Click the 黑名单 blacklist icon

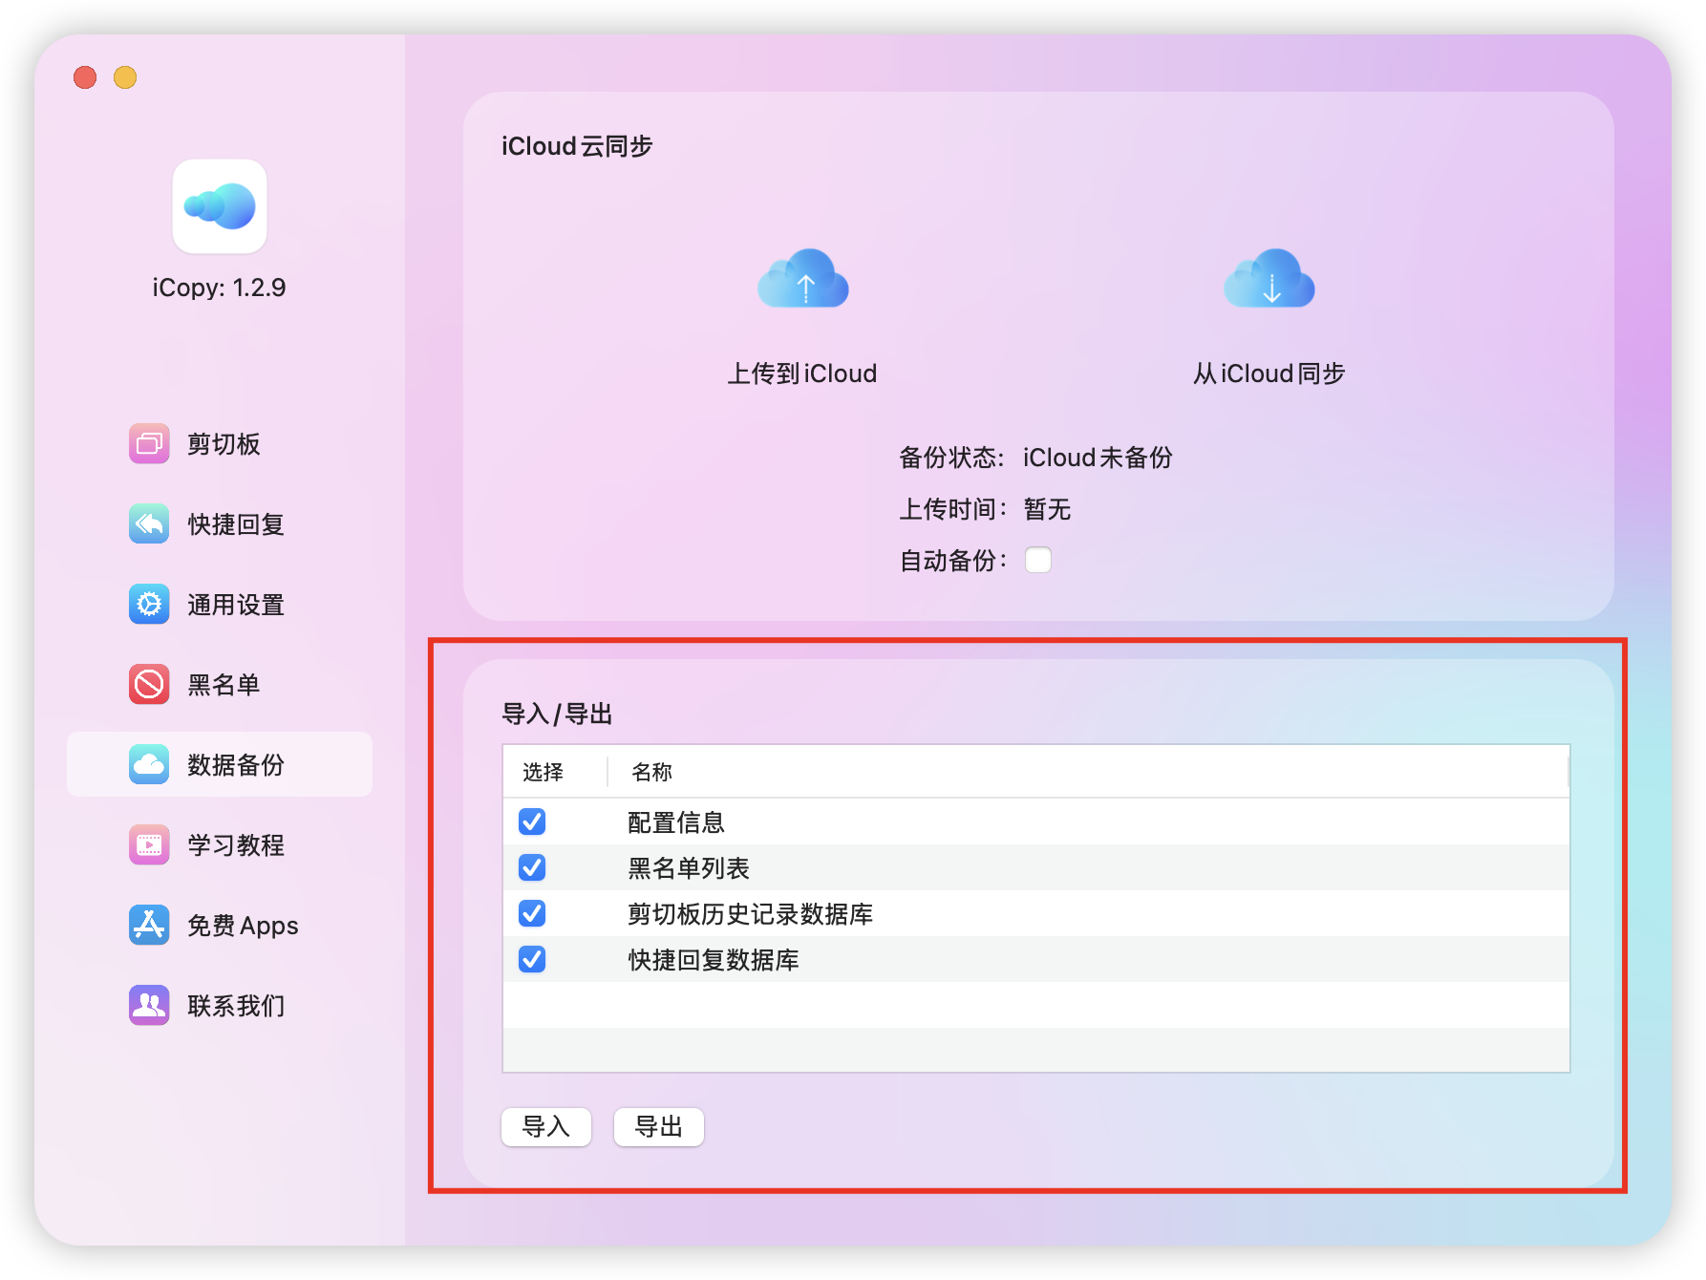click(x=149, y=685)
